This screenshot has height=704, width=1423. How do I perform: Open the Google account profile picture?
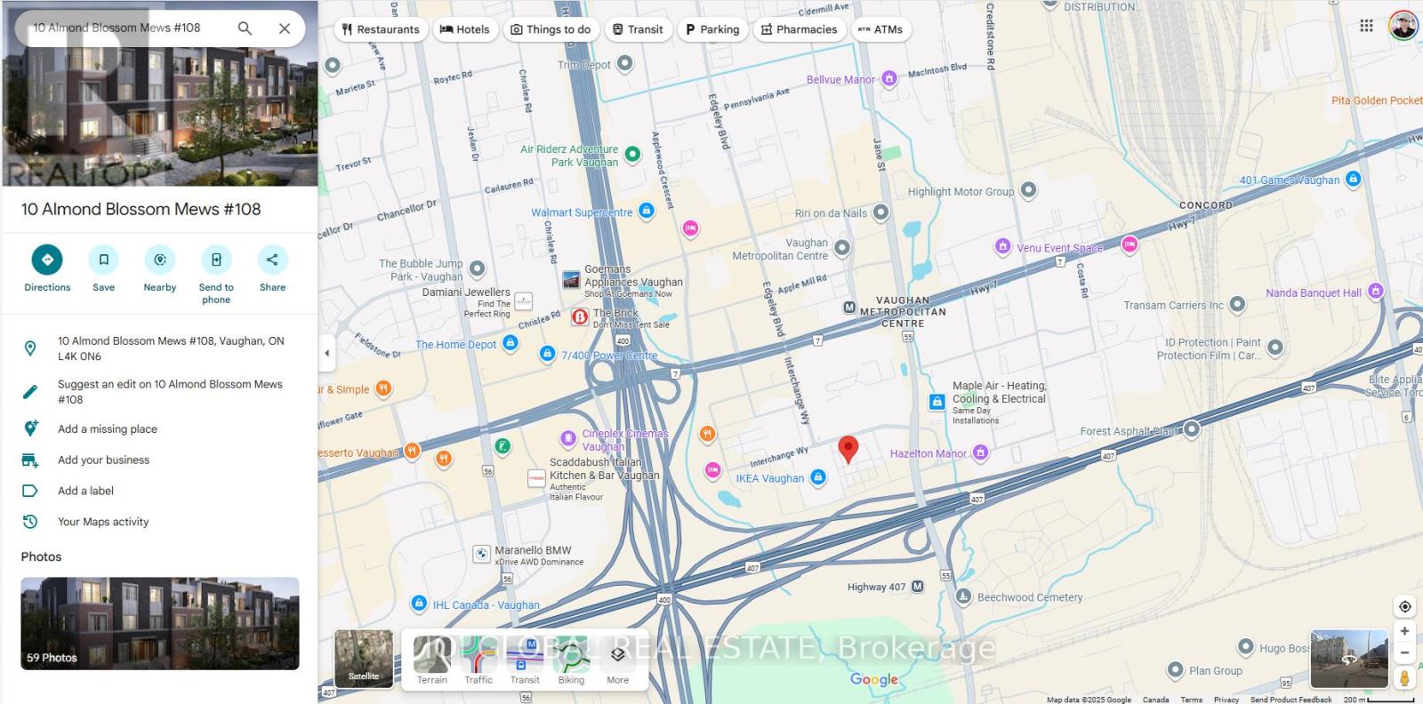tap(1403, 26)
